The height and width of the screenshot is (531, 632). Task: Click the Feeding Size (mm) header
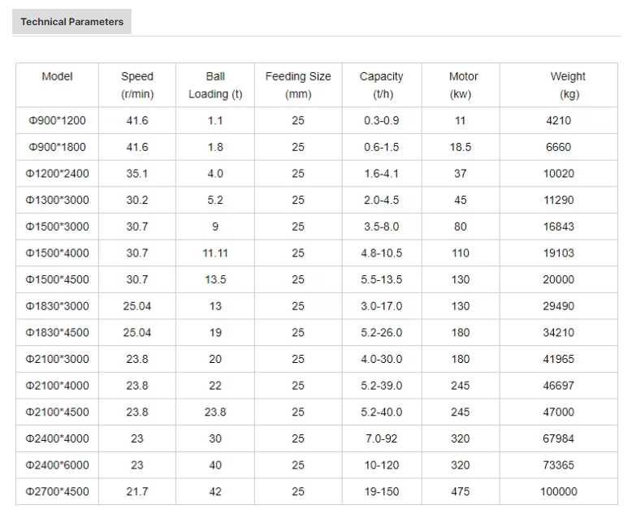[298, 85]
